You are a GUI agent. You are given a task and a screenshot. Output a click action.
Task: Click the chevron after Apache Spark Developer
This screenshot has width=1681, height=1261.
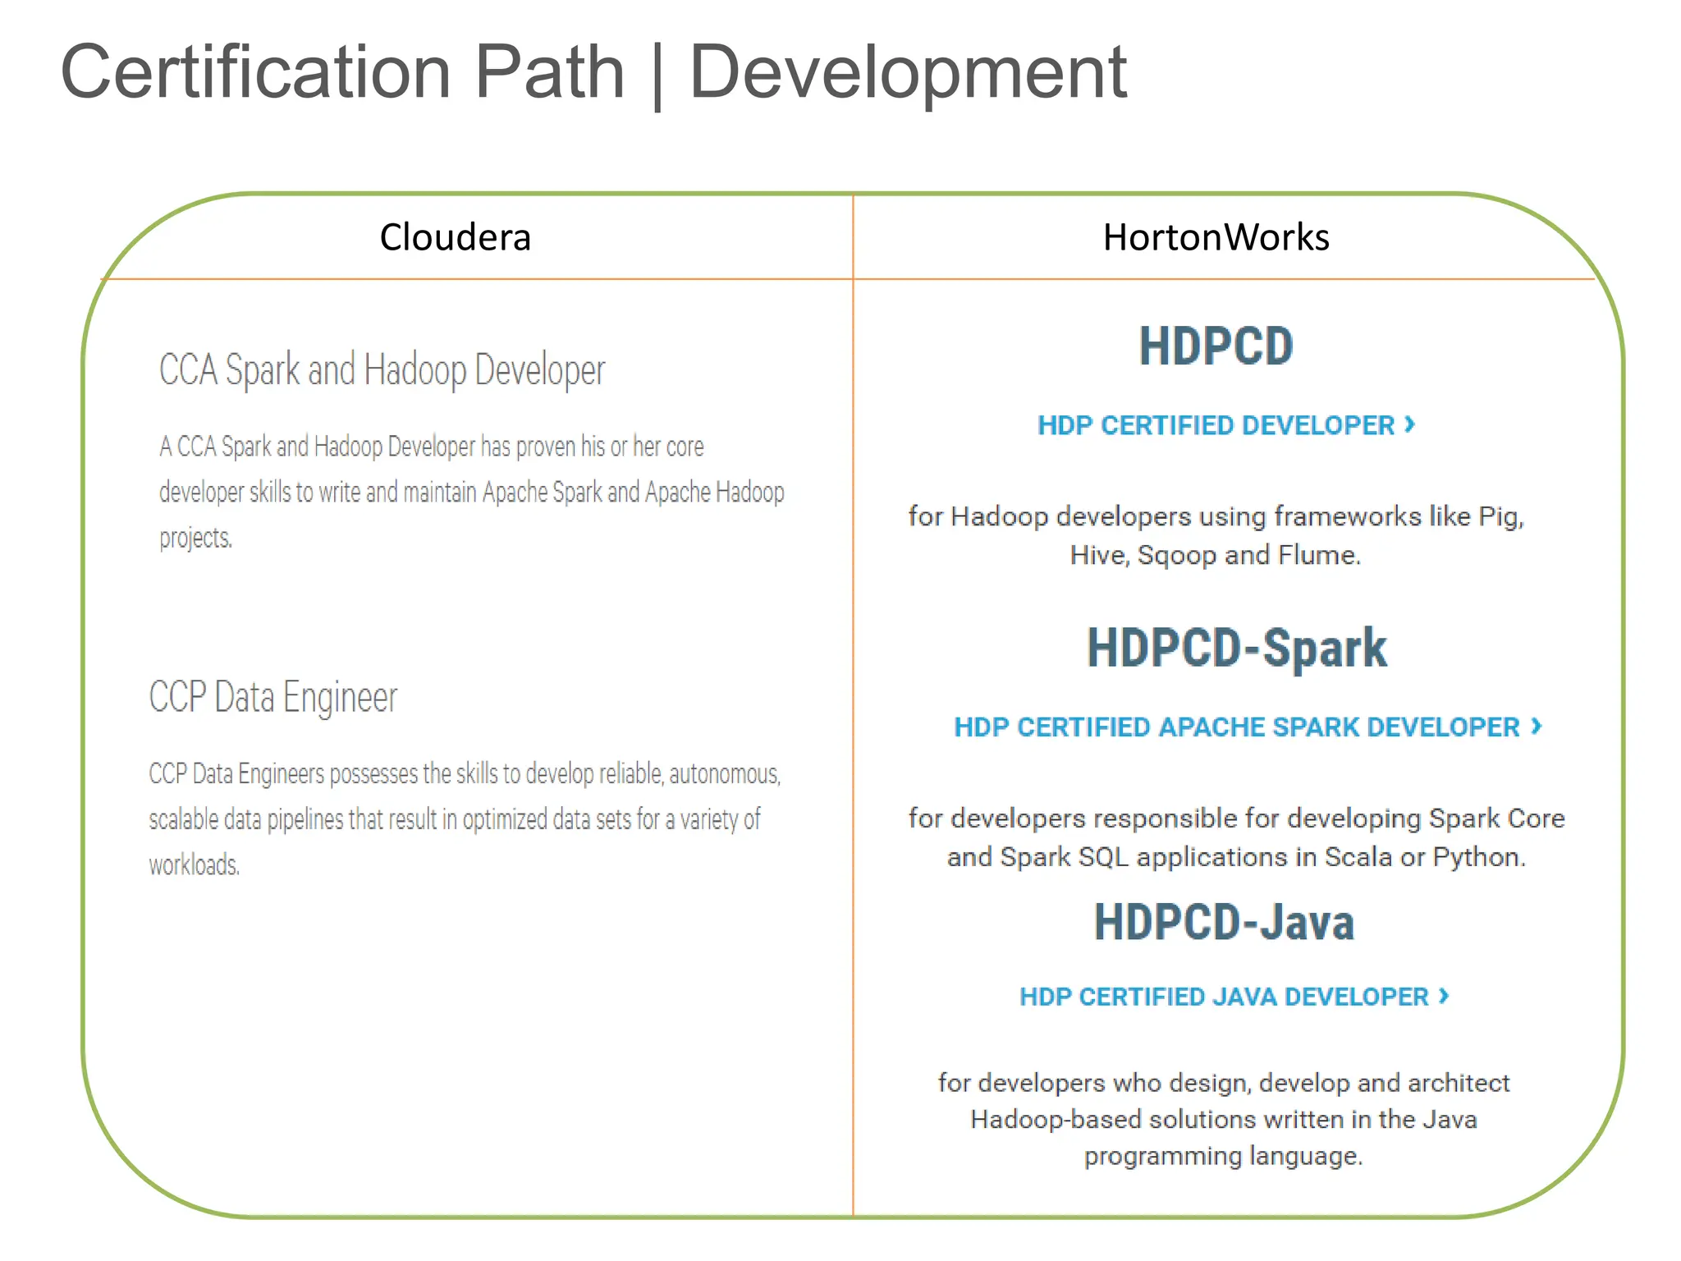1536,726
